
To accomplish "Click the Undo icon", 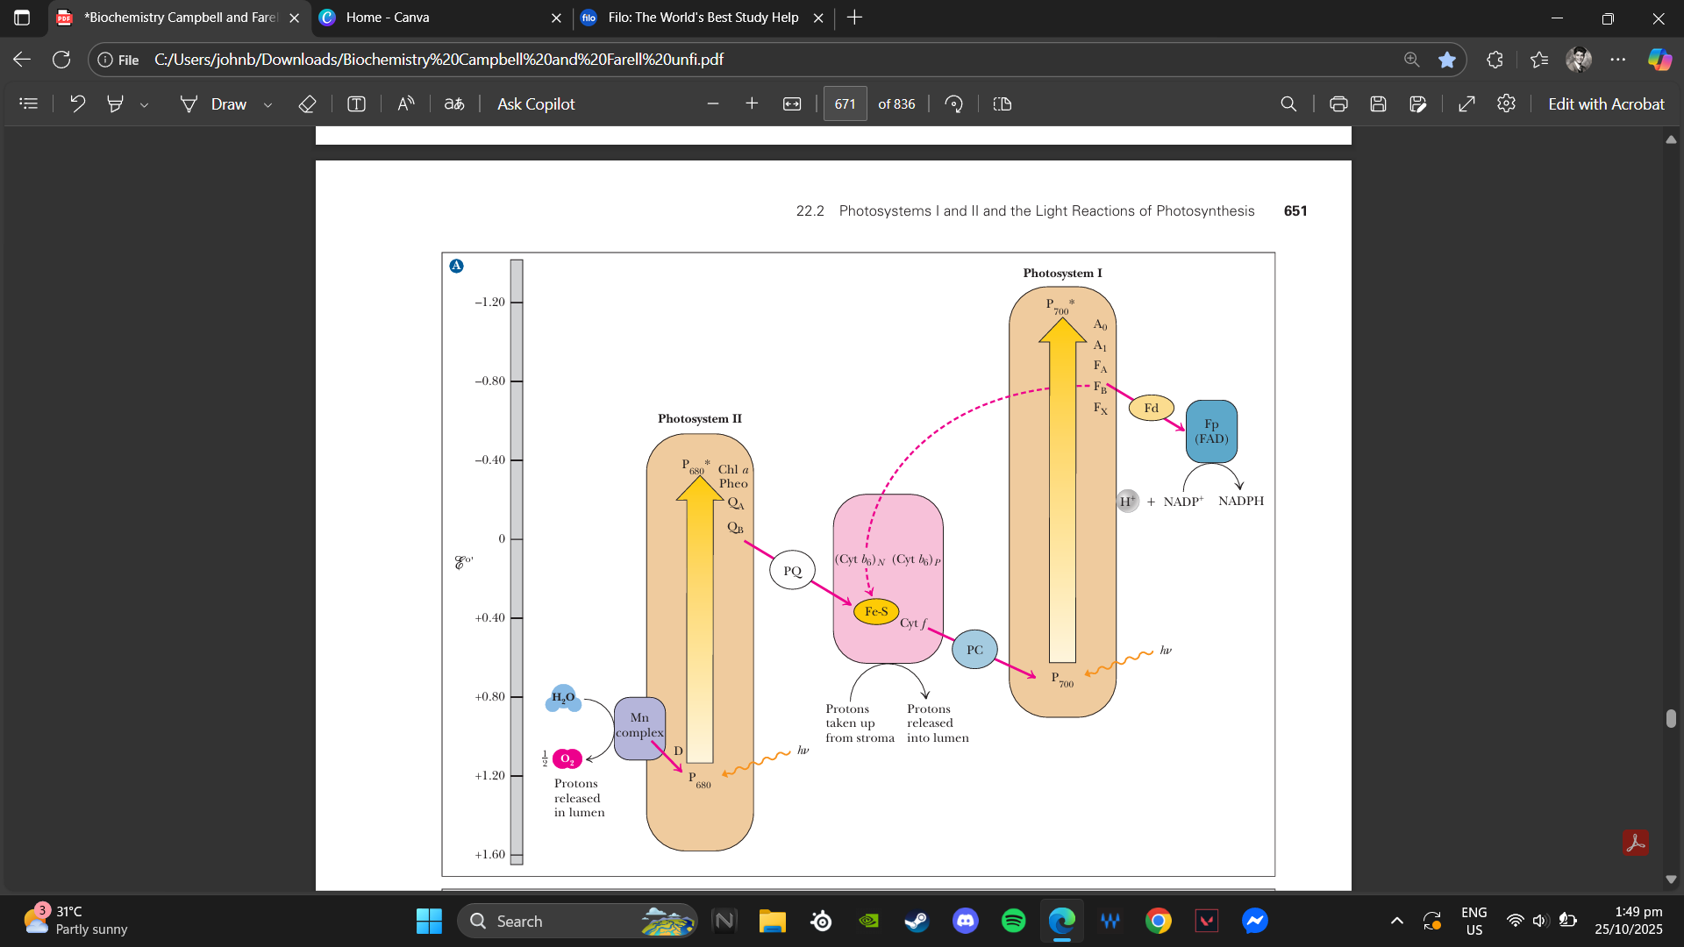I will [x=77, y=103].
